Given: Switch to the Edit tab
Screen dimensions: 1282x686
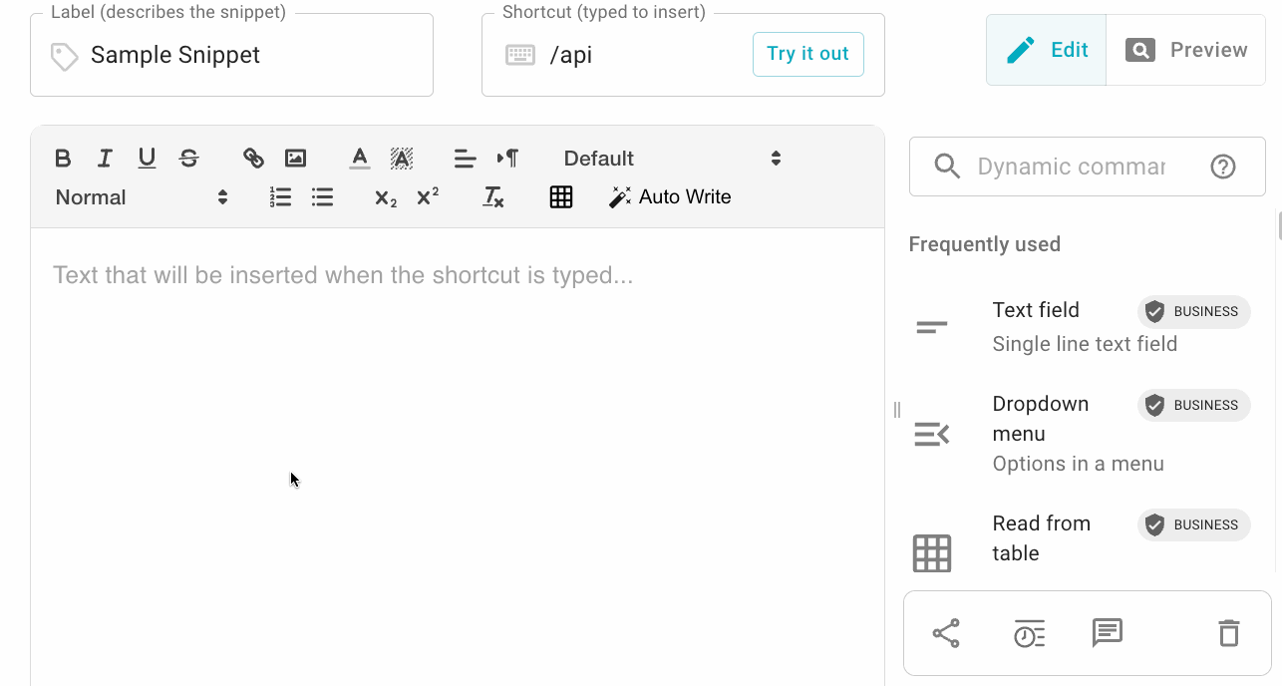Looking at the screenshot, I should point(1047,50).
